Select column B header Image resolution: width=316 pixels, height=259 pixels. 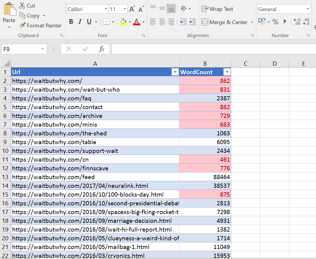click(x=205, y=63)
